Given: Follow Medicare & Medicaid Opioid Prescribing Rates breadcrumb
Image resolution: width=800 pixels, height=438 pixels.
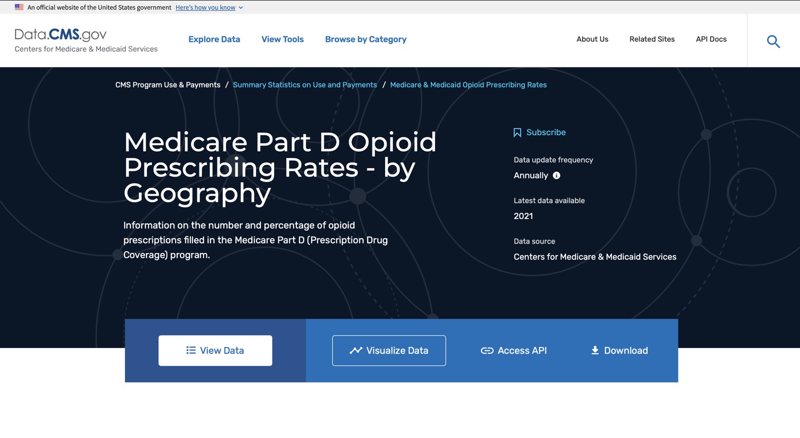Looking at the screenshot, I should (468, 85).
